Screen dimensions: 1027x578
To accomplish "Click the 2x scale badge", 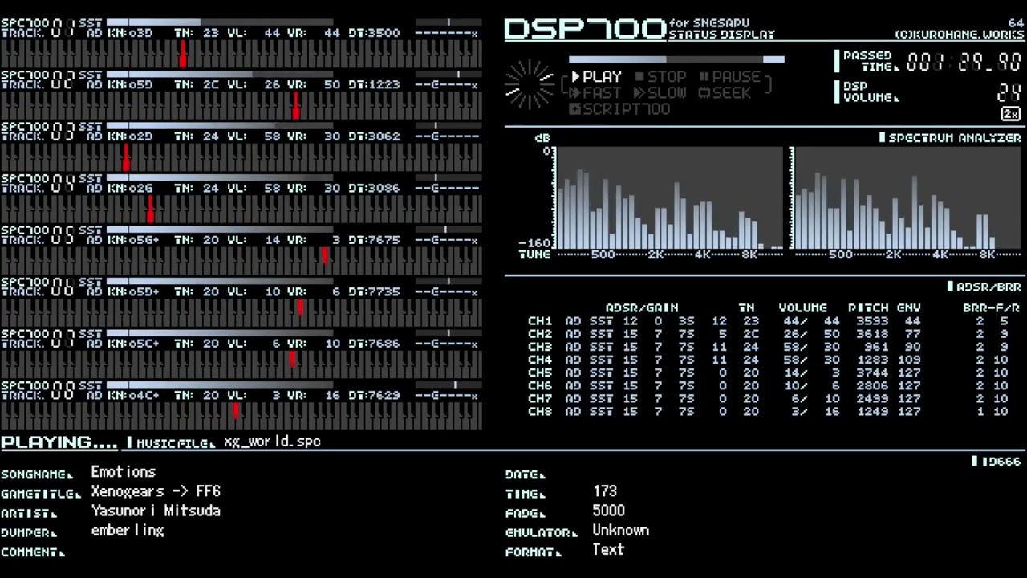I will [x=1011, y=114].
